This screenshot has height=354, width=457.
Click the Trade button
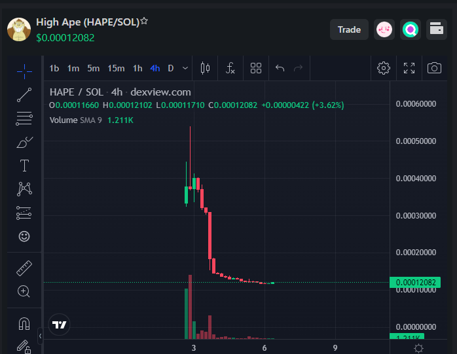coord(349,29)
